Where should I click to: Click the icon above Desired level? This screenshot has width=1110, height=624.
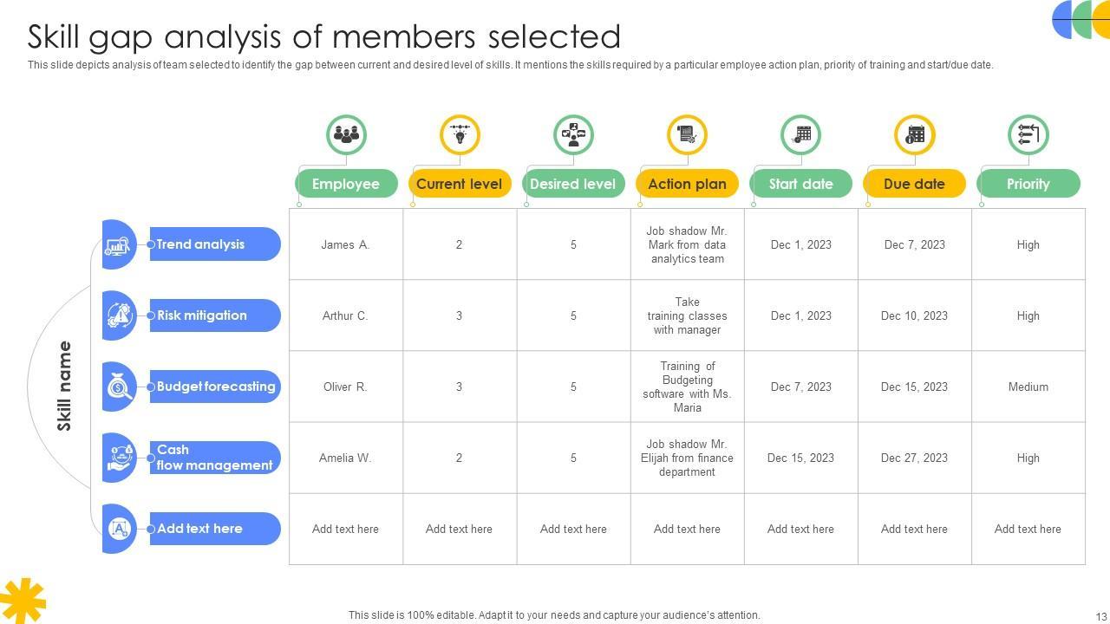pyautogui.click(x=573, y=135)
